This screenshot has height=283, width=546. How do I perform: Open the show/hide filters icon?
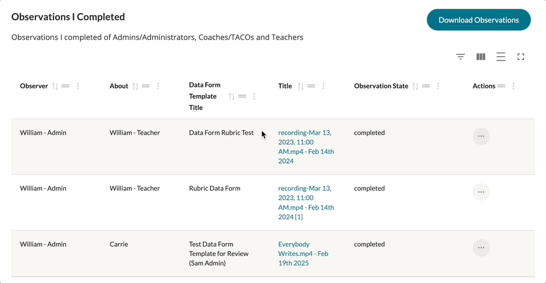461,57
